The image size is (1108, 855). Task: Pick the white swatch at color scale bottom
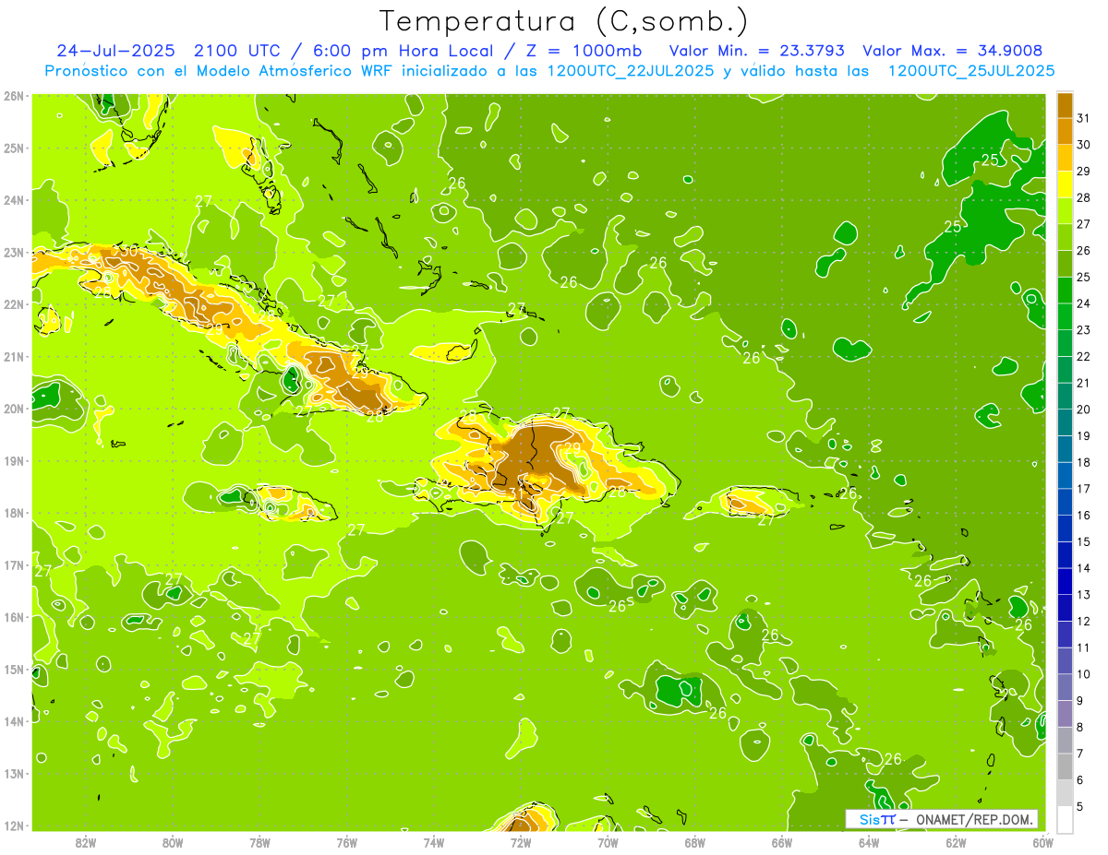click(x=1065, y=819)
